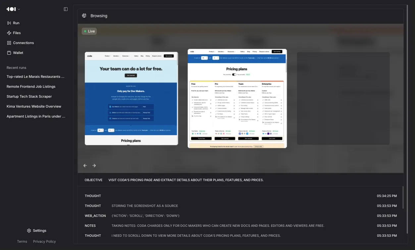
Task: Open the Top-rated Le Marais Restaurants run
Action: (35, 76)
